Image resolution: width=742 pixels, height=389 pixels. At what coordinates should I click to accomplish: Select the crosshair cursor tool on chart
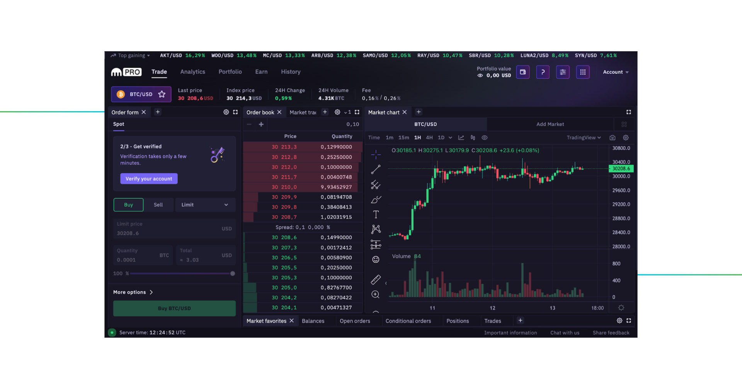point(375,154)
